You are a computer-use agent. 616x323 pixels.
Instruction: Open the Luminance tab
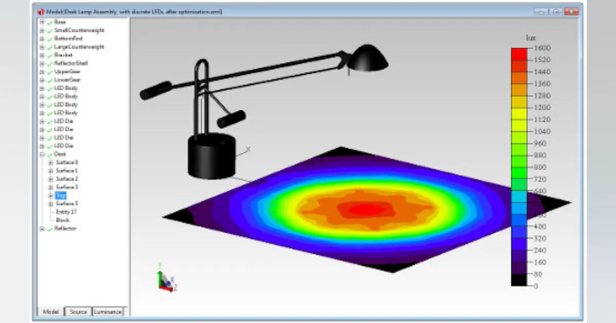(x=108, y=312)
